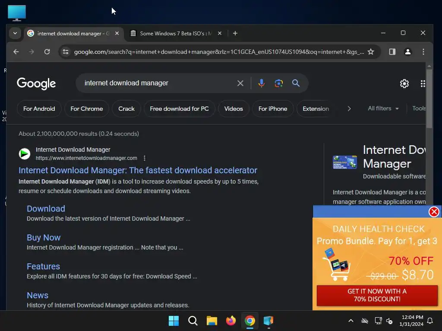Viewport: 442px width, 331px height.
Task: Open result options three-dot menu
Action: click(x=144, y=158)
